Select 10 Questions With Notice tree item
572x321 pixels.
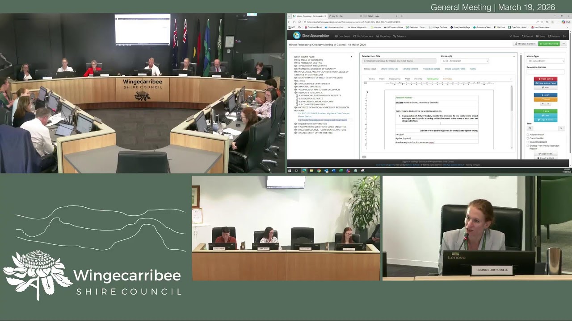(313, 124)
